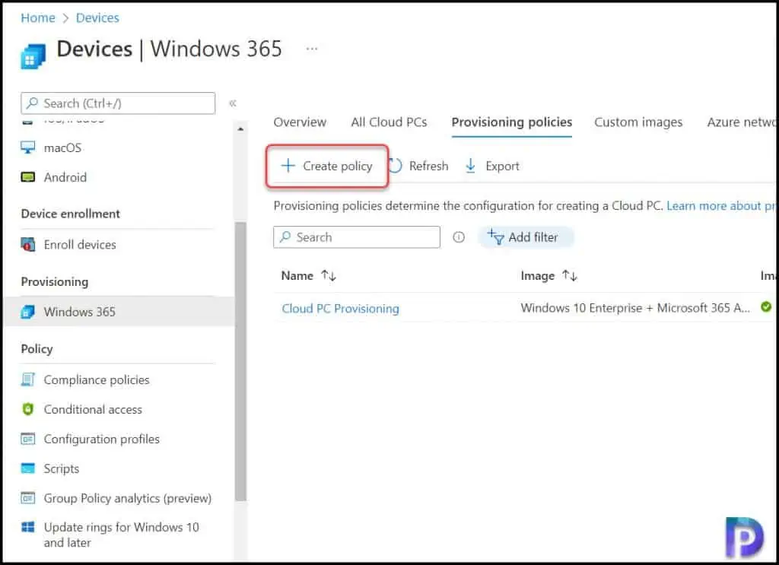Click the Name column header
779x565 pixels.
pos(297,275)
